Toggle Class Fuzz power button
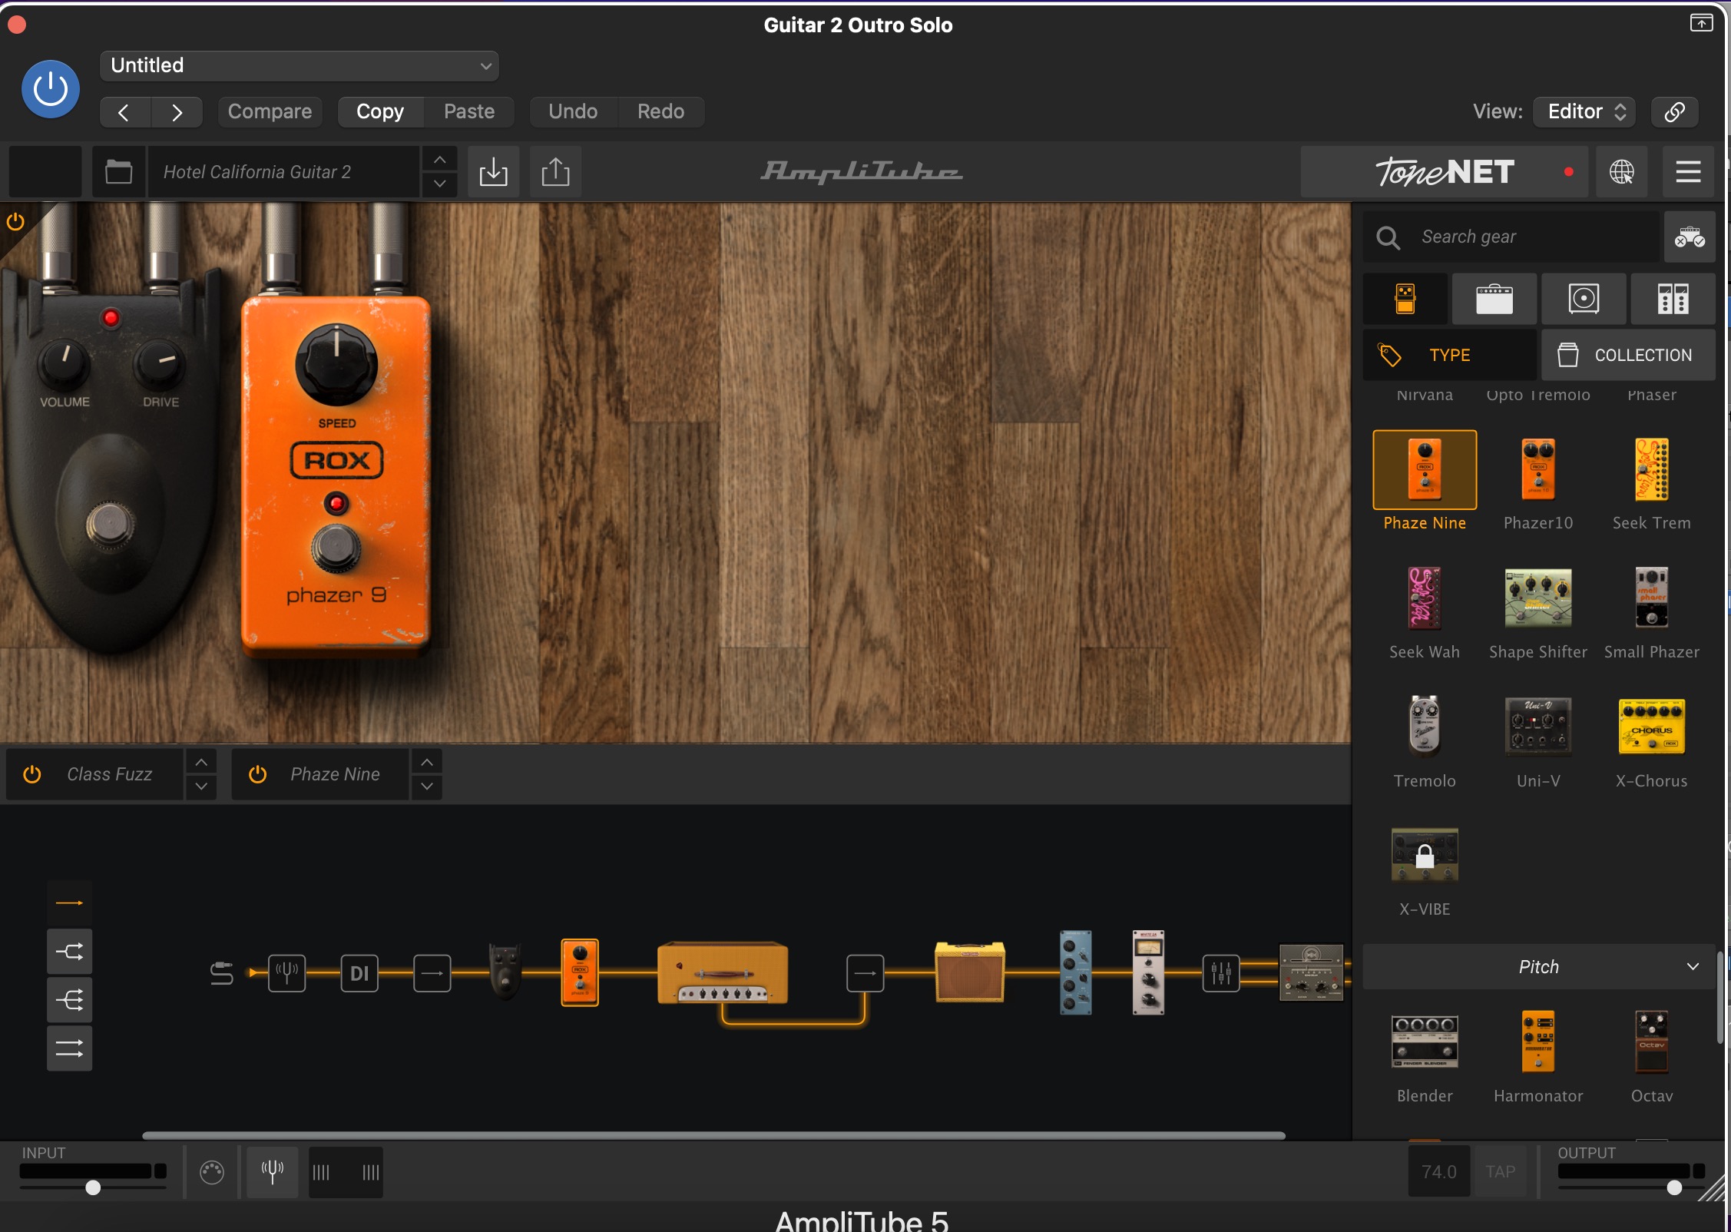 click(32, 774)
